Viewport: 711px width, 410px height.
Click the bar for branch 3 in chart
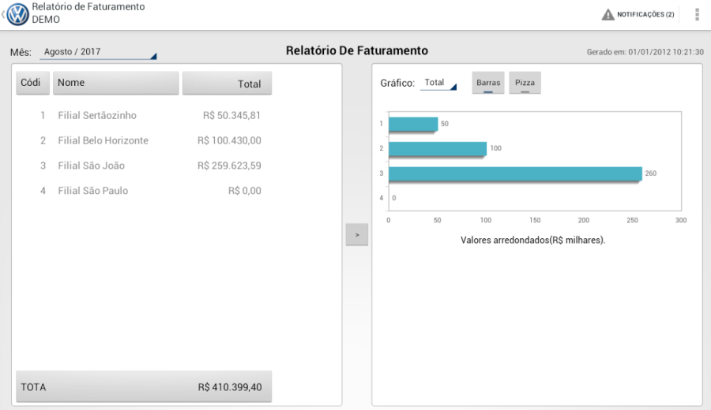click(x=513, y=173)
